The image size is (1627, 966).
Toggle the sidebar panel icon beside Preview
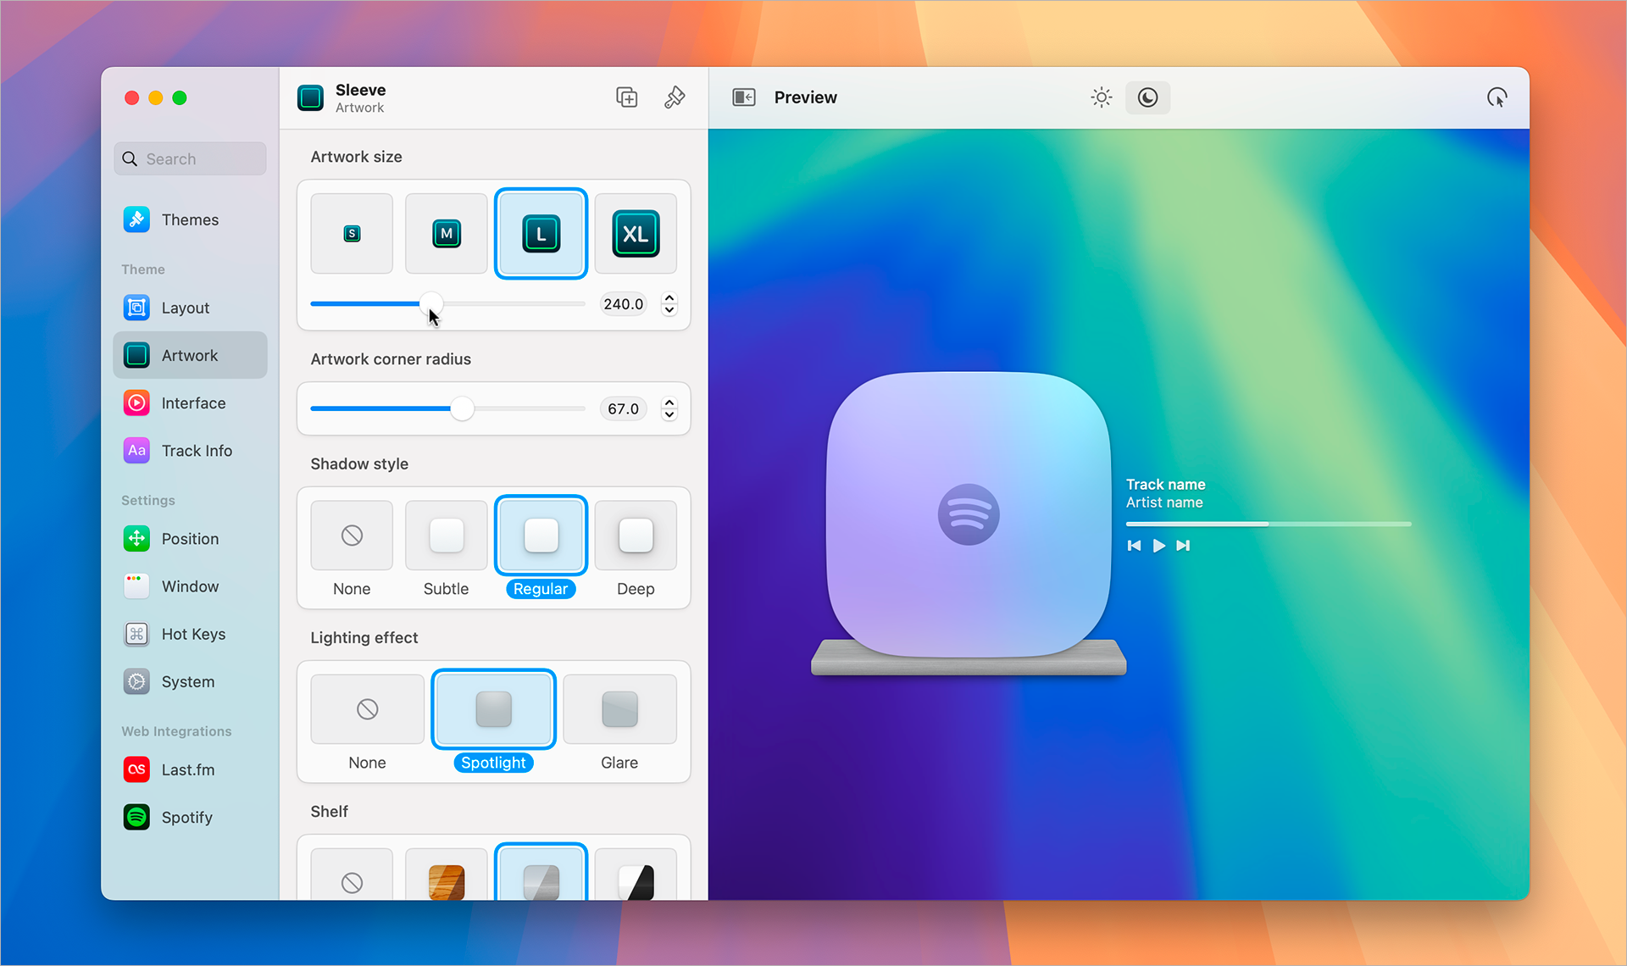pos(744,97)
